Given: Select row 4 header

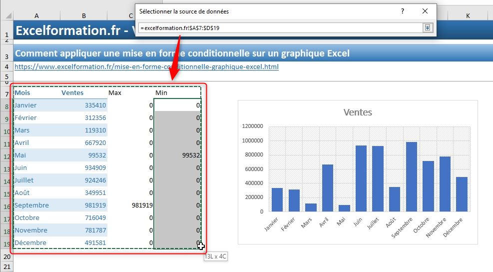Looking at the screenshot, I should point(6,66).
